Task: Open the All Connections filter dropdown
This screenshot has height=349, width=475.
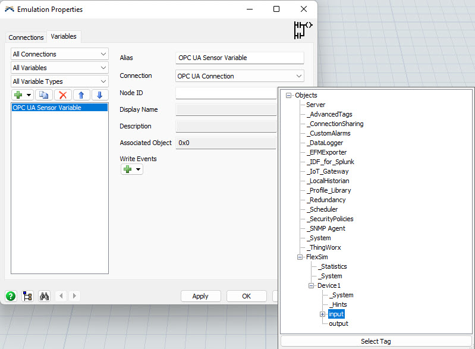Action: pyautogui.click(x=59, y=54)
